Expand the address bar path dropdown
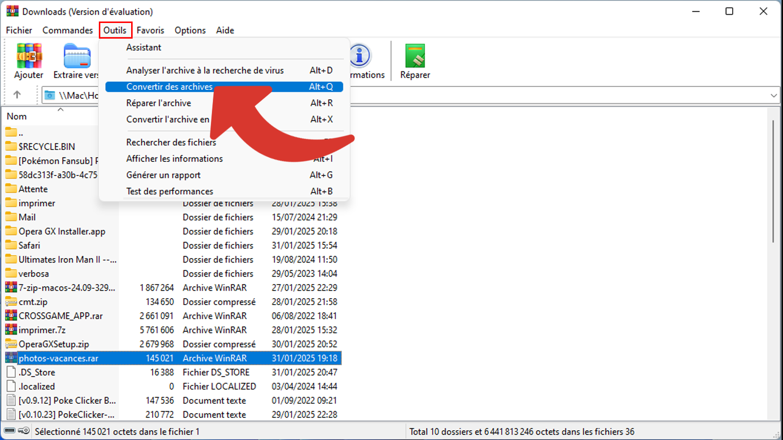 click(774, 95)
